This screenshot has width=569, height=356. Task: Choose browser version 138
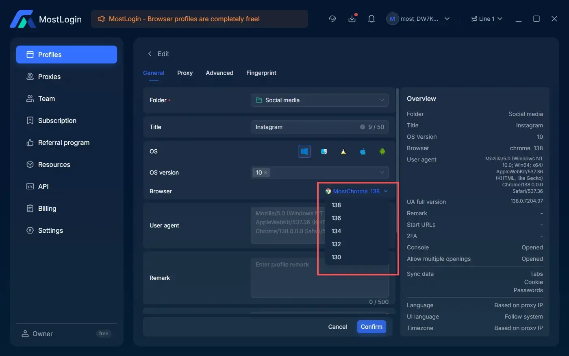pos(357,205)
